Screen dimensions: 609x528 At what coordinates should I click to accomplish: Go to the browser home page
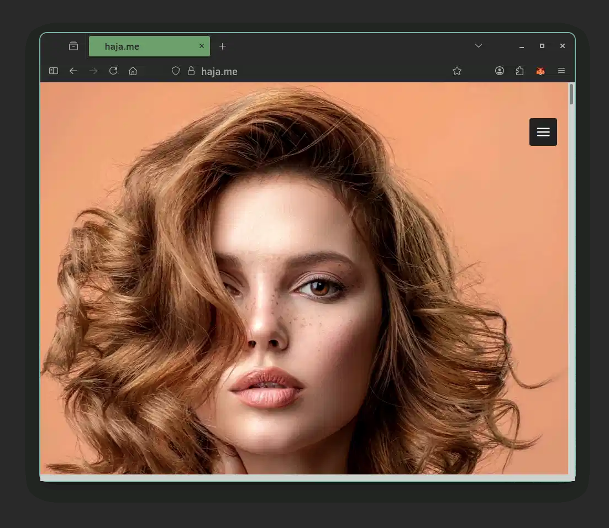point(133,71)
